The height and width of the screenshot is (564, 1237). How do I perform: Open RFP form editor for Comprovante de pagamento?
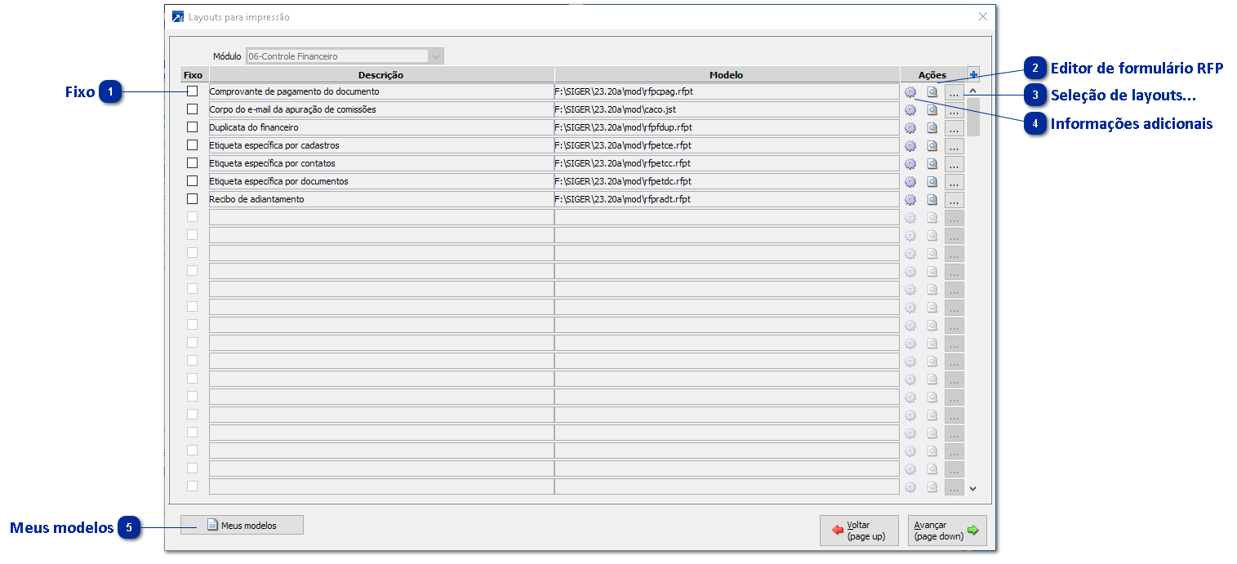tap(932, 92)
